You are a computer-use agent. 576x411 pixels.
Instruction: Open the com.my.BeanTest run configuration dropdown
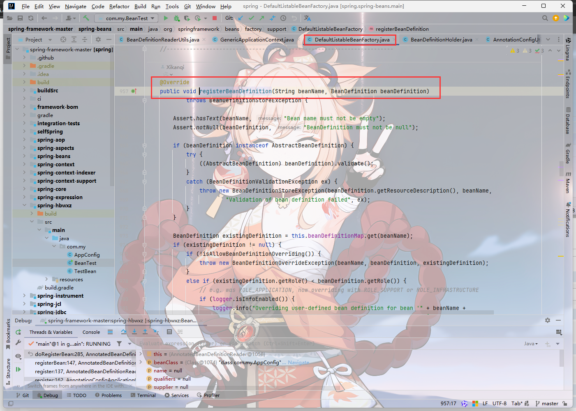(126, 18)
